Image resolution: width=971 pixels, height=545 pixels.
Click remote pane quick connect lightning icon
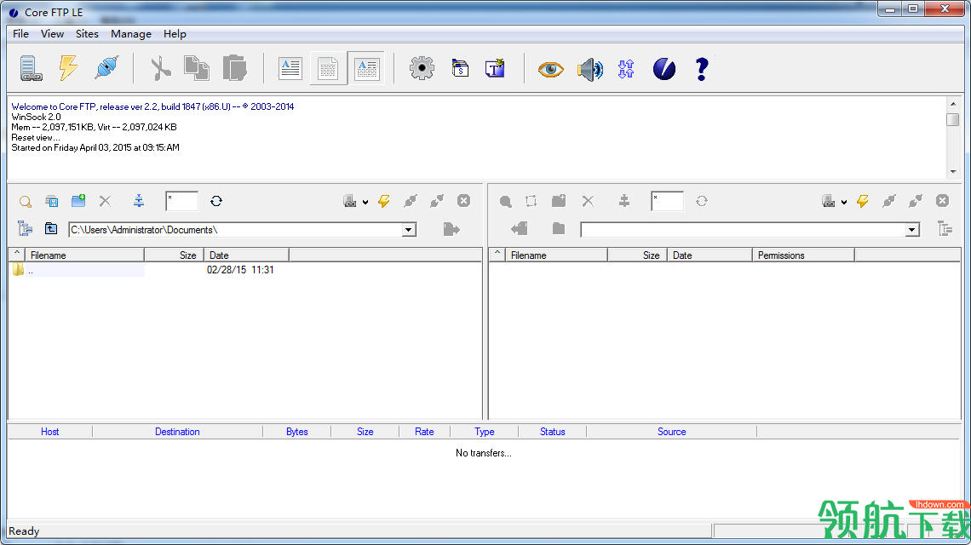863,201
